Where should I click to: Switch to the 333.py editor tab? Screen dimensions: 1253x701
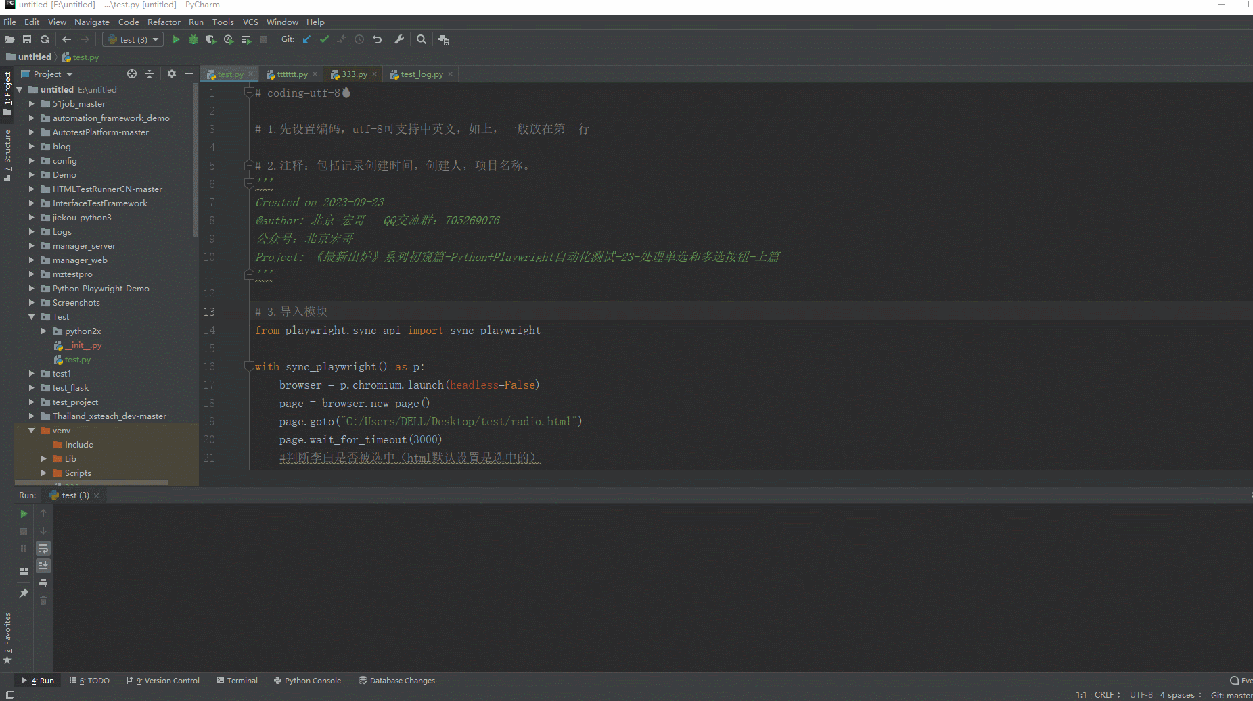click(353, 74)
